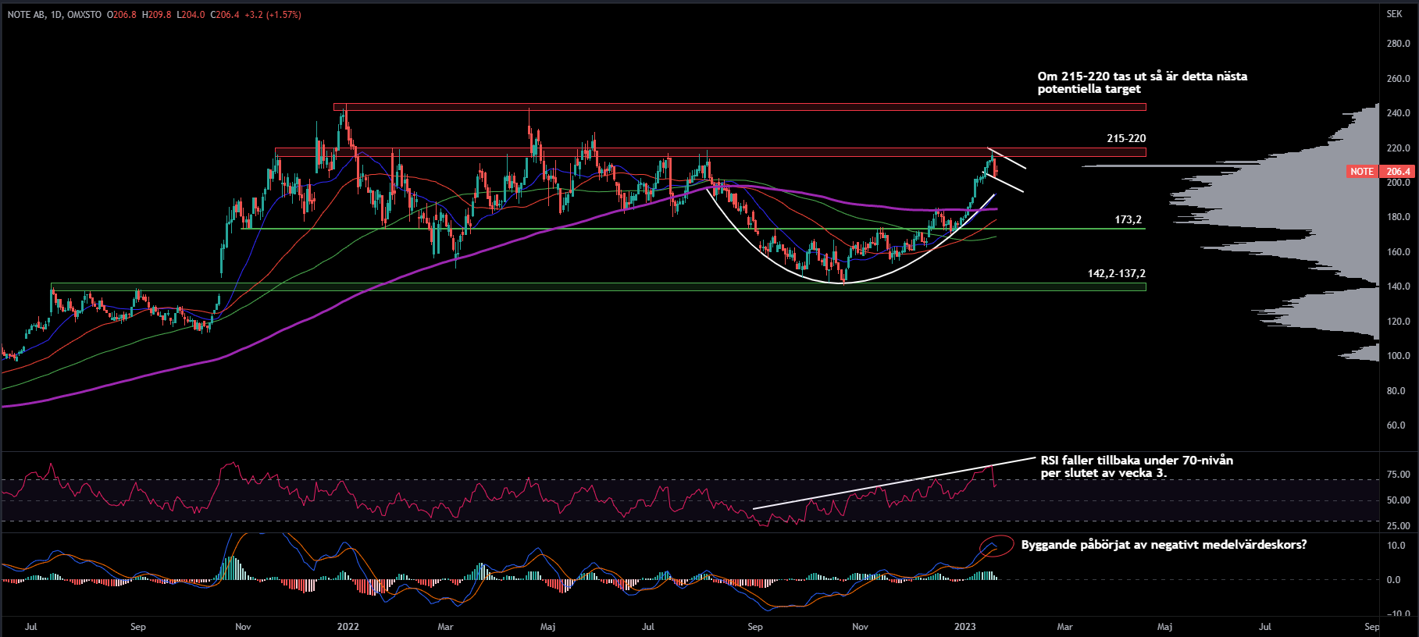
Task: Click the 75.00 RSI axis label
Action: [x=1398, y=475]
